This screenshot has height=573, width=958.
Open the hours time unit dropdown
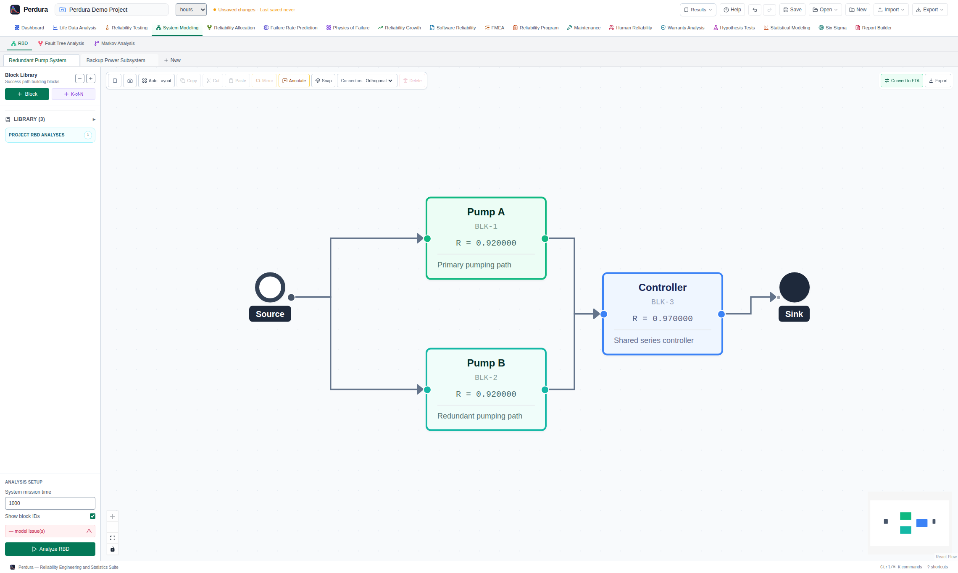tap(191, 10)
